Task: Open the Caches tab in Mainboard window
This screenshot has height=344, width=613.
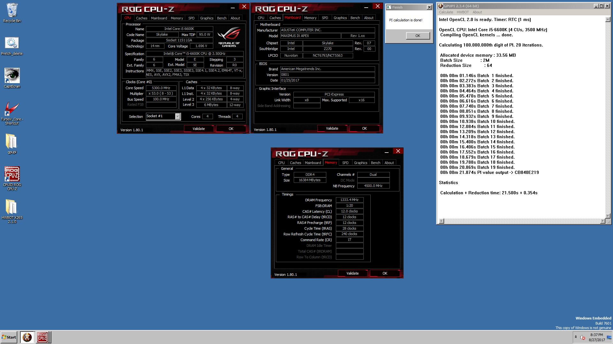Action: (275, 18)
